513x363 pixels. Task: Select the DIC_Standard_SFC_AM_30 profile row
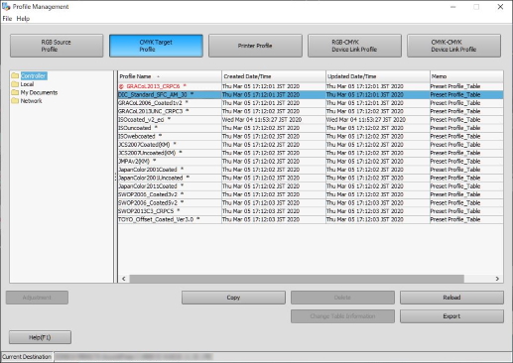click(311, 94)
